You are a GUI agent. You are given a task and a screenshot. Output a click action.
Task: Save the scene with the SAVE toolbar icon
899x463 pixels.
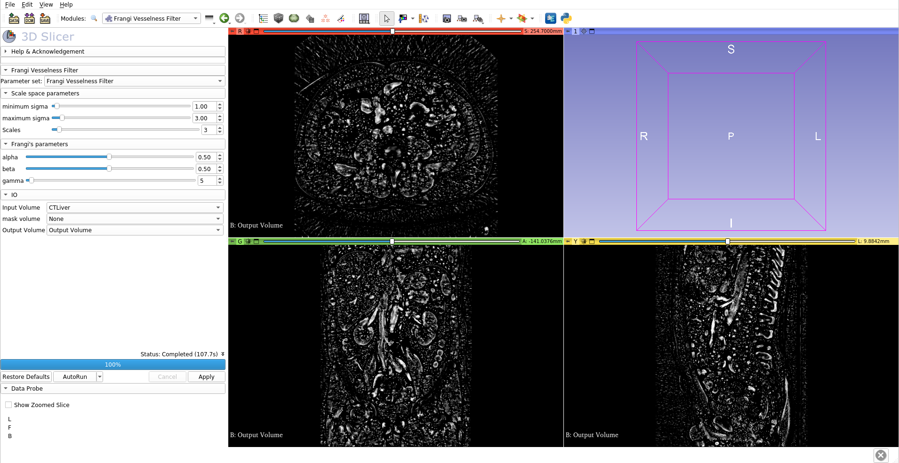[45, 18]
